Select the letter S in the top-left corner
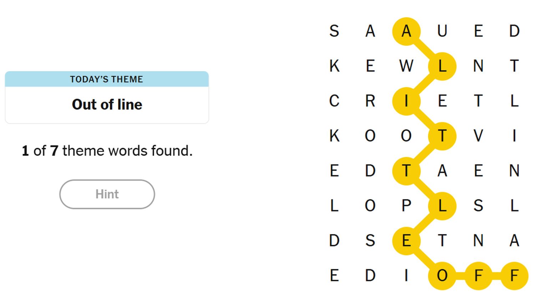The width and height of the screenshot is (548, 308). coord(334,31)
